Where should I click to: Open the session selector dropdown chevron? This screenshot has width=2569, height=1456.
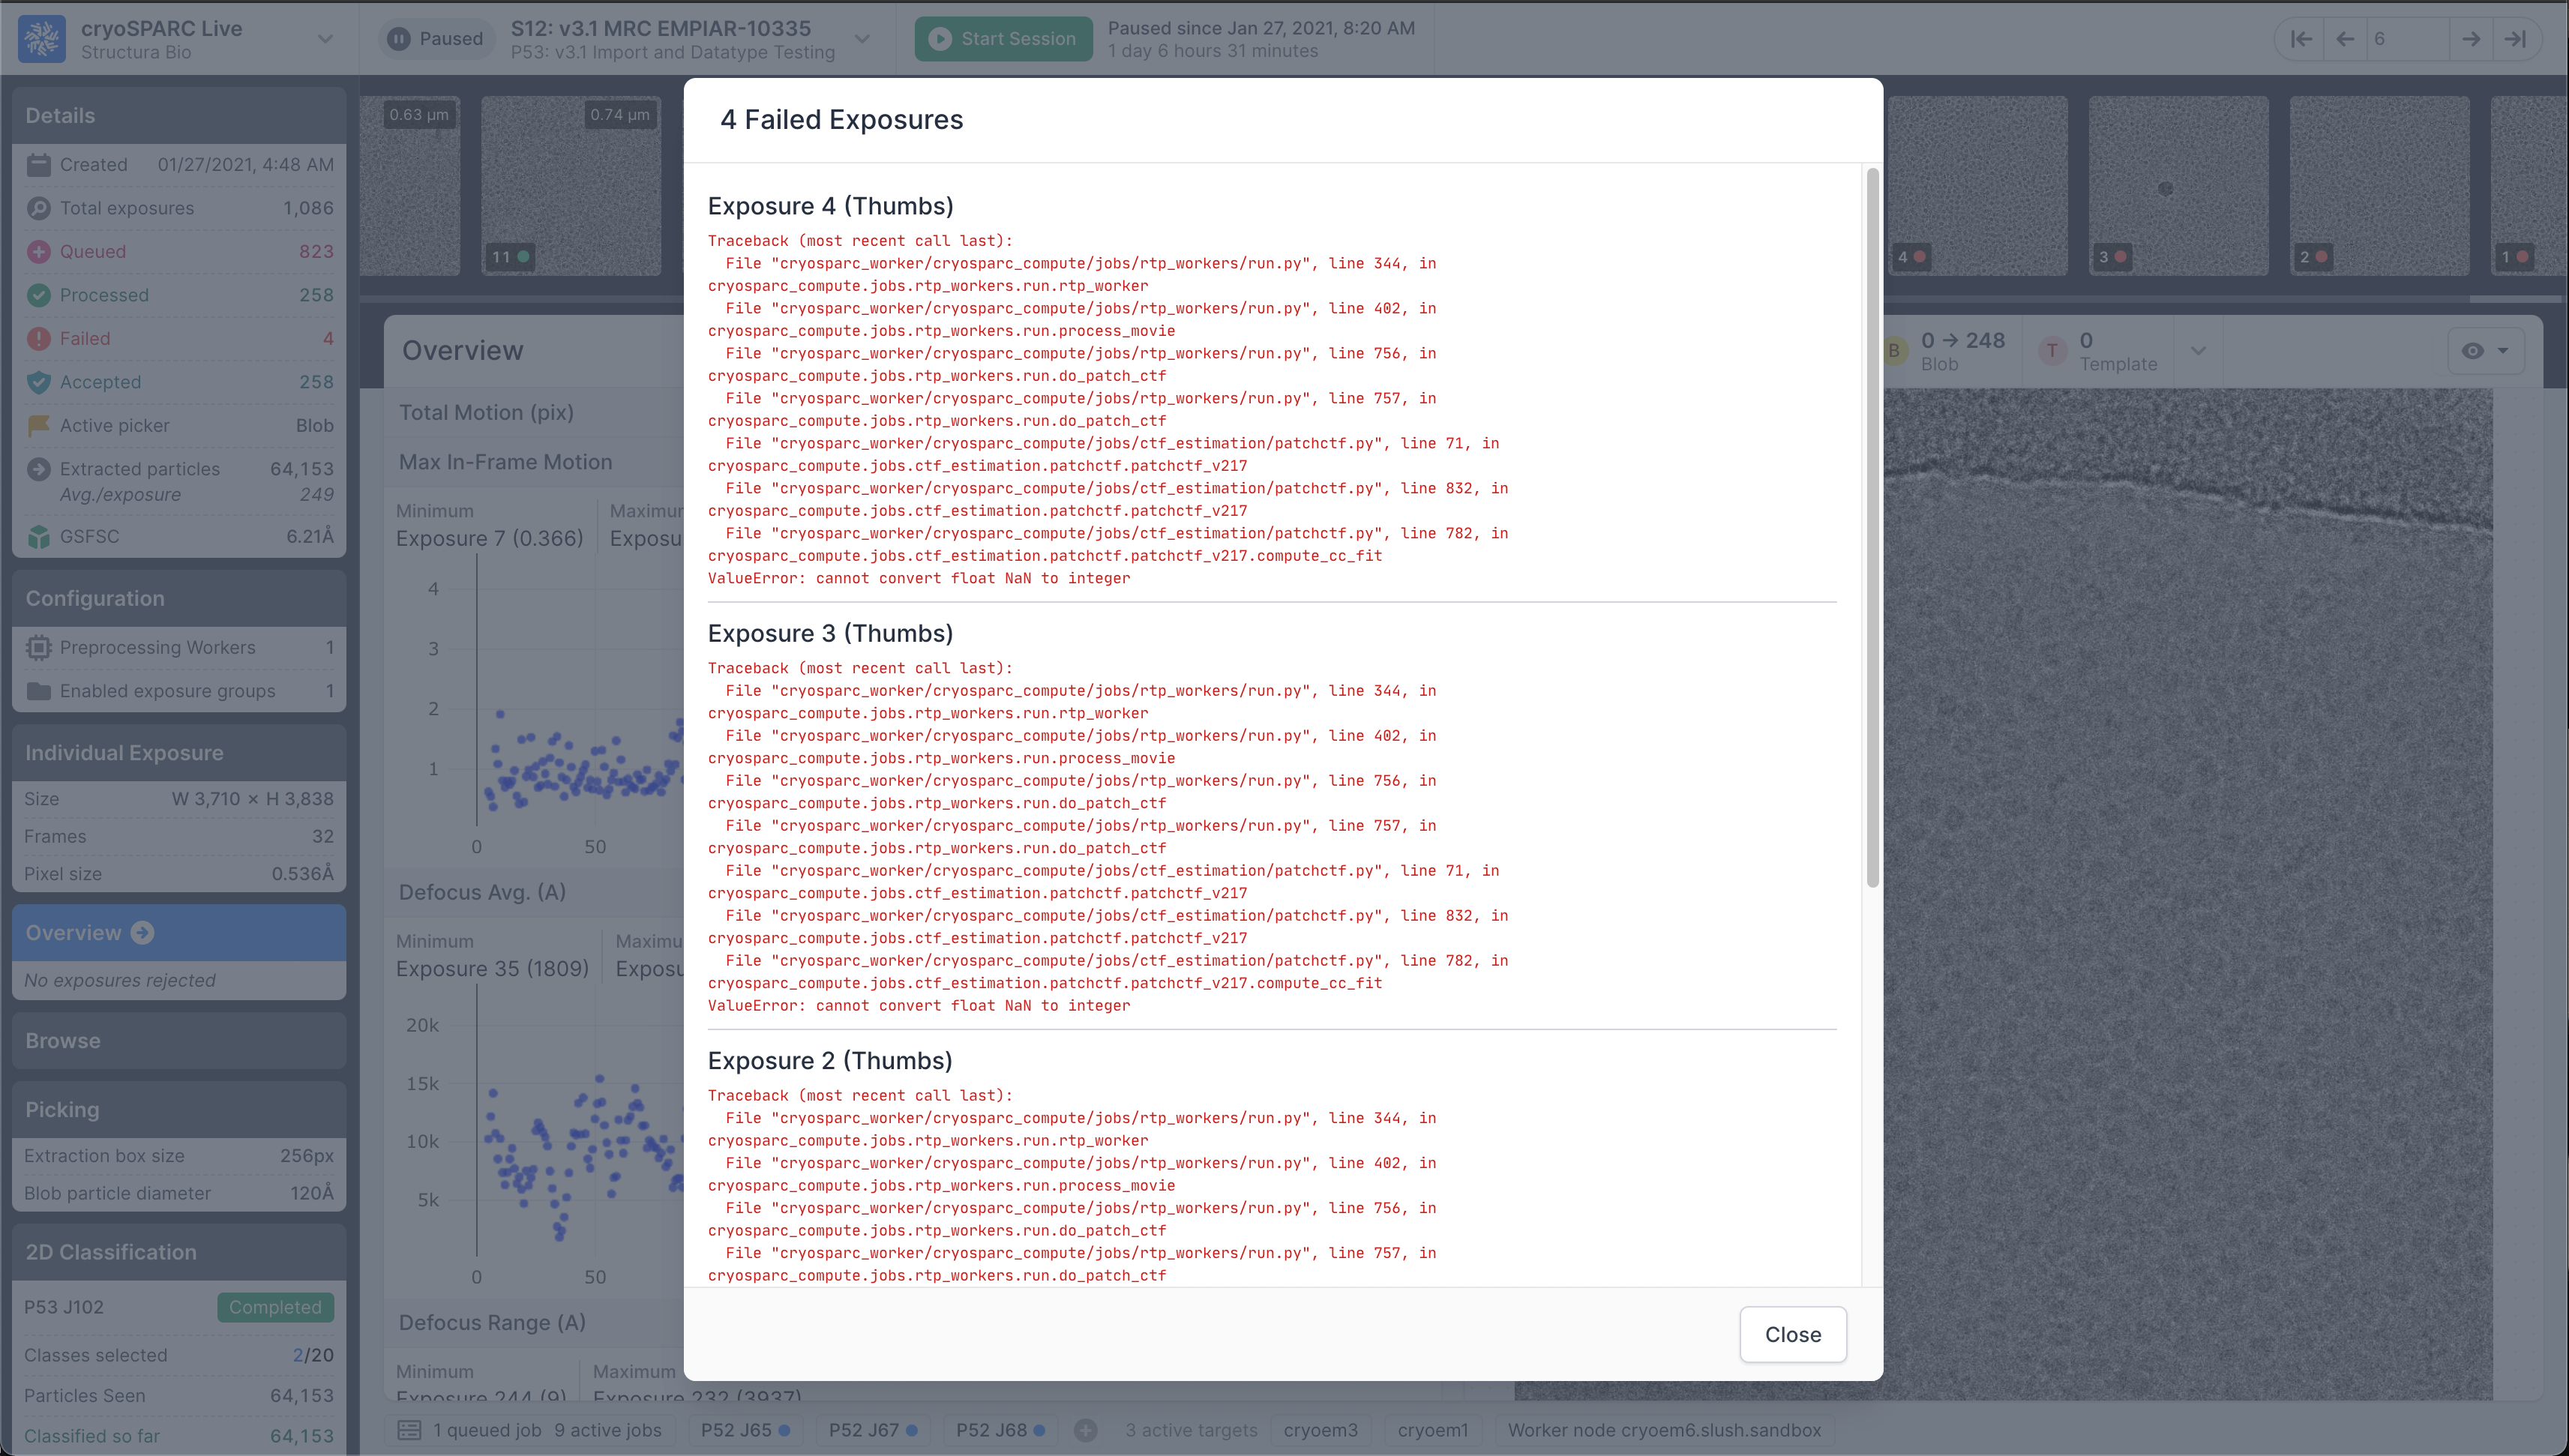862,39
